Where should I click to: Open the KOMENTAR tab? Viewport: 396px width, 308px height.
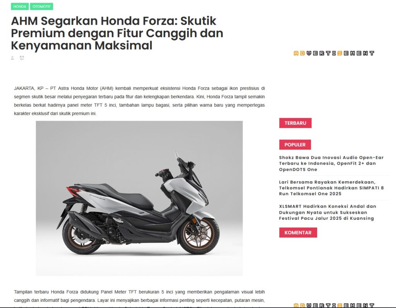298,233
